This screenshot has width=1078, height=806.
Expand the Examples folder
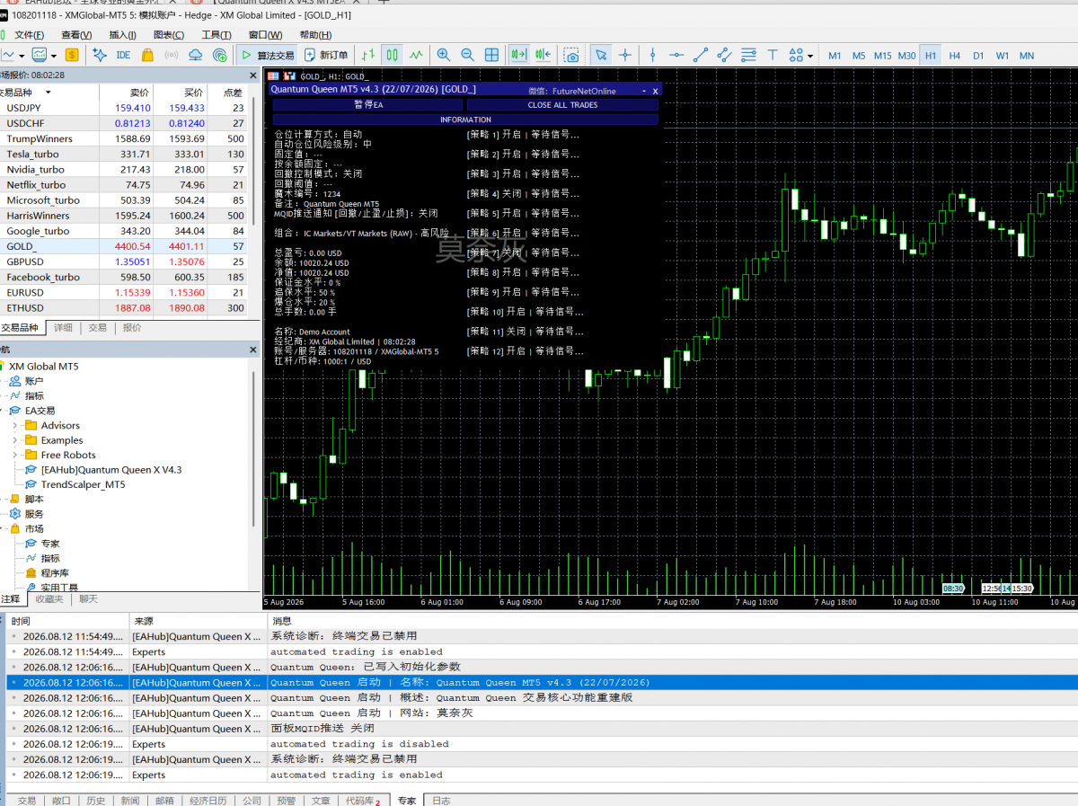click(15, 440)
